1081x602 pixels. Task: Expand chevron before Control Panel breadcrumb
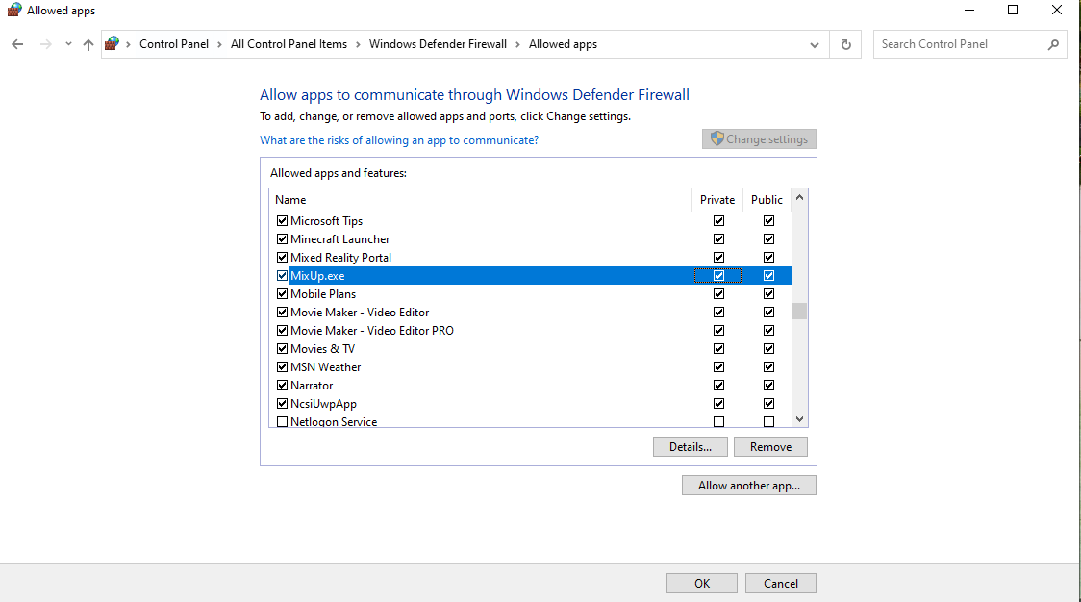pos(128,45)
